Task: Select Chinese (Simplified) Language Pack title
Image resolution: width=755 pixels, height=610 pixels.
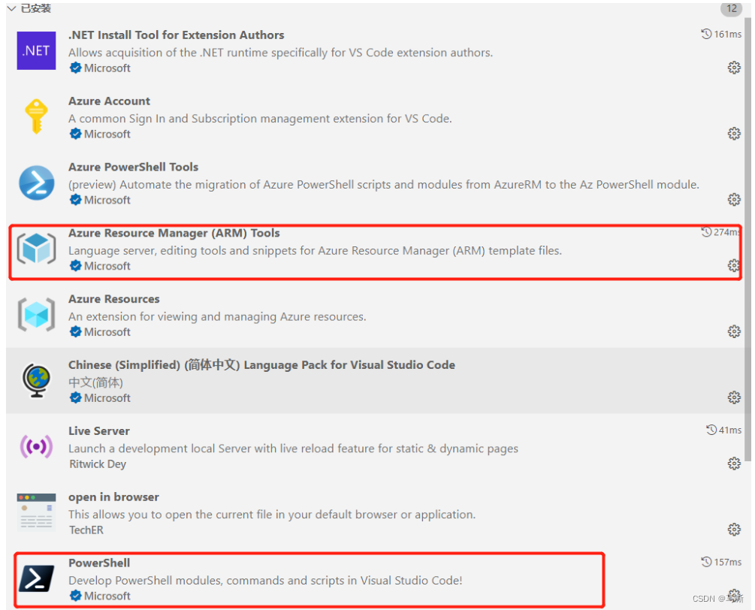Action: point(261,365)
